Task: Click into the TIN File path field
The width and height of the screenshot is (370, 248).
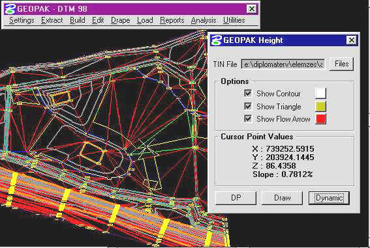Action: (283, 64)
